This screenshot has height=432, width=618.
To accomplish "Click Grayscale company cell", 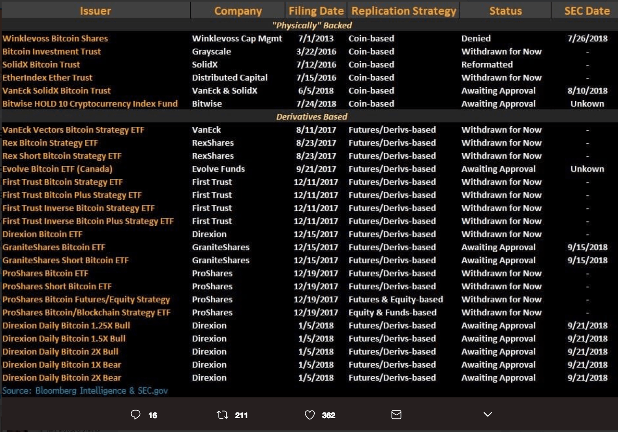I will pyautogui.click(x=212, y=51).
